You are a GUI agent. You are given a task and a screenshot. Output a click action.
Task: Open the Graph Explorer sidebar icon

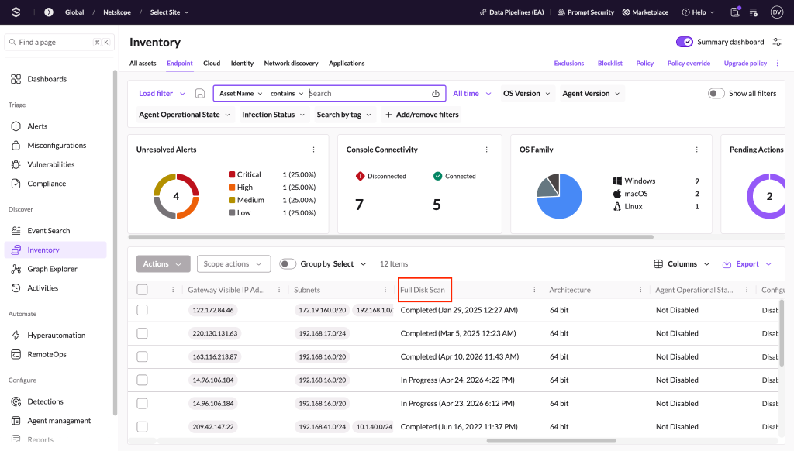[16, 269]
